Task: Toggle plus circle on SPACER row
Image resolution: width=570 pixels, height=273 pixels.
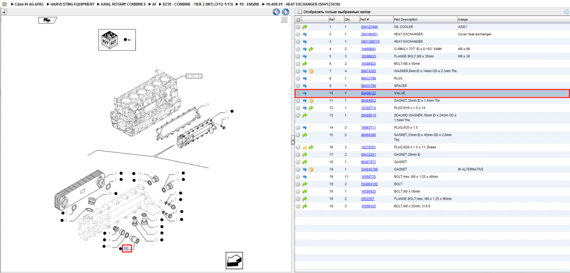Action: (298, 86)
